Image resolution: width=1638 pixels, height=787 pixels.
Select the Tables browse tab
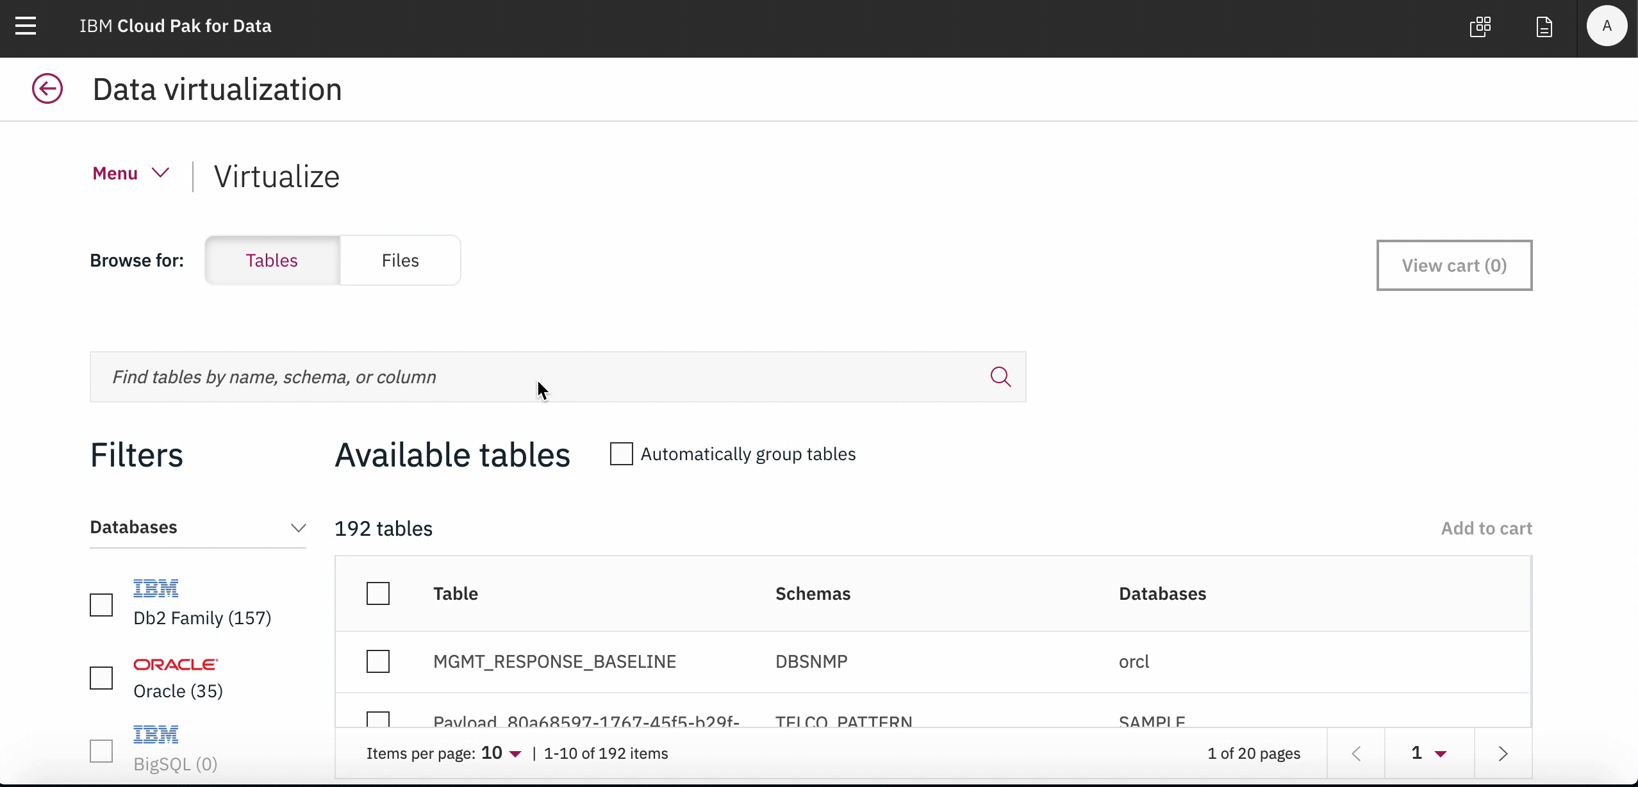click(x=272, y=261)
